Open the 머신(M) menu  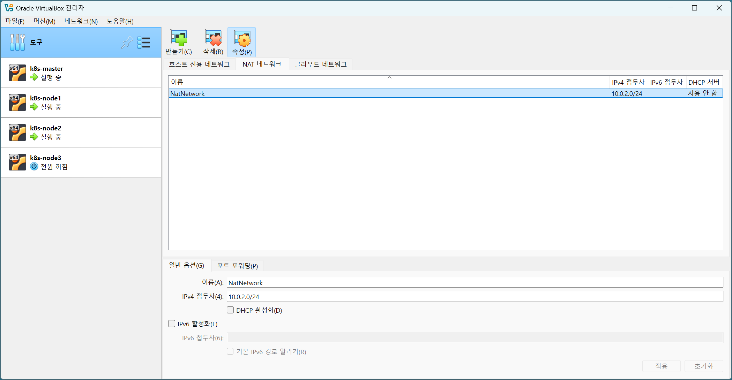44,21
